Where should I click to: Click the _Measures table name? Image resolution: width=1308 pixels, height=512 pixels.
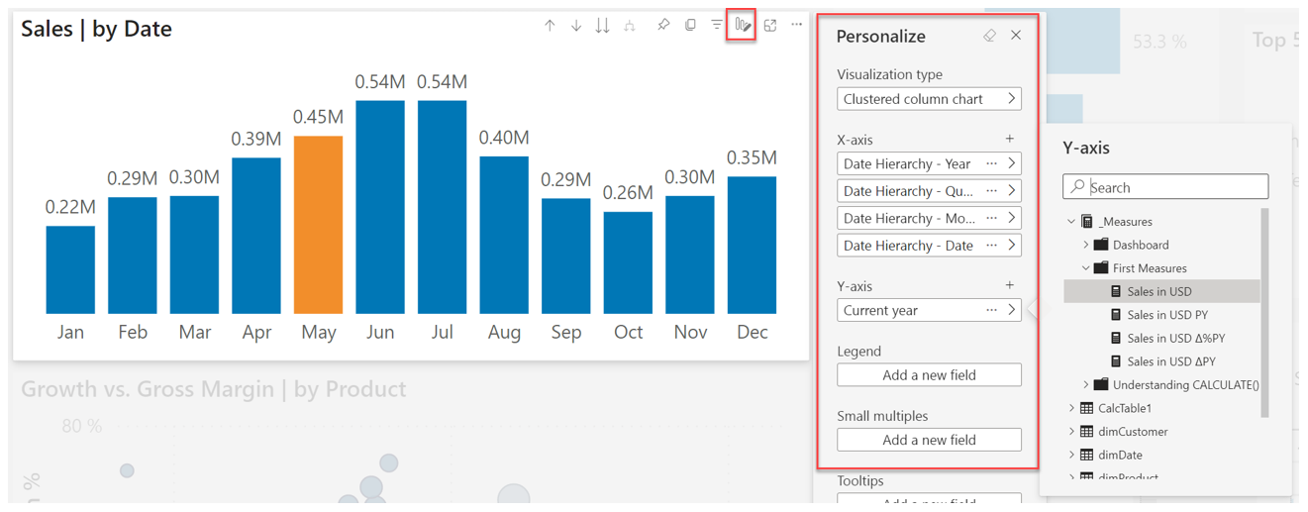[1126, 222]
